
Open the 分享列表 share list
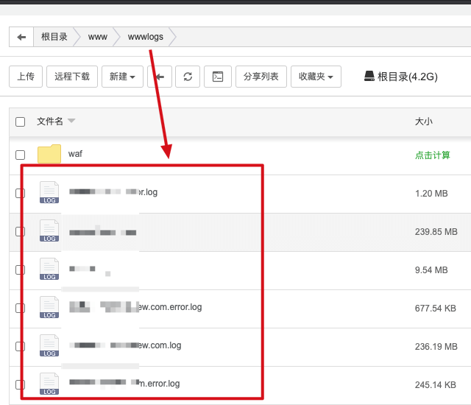261,77
